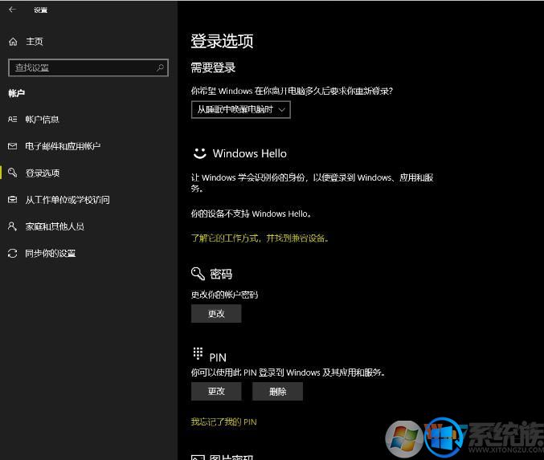Click 更改 button under 密码
This screenshot has width=544, height=460.
[x=216, y=314]
